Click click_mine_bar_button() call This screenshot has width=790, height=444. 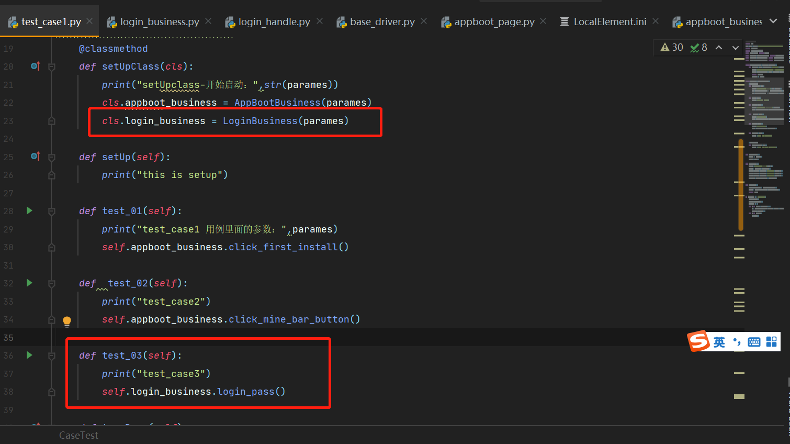point(295,319)
